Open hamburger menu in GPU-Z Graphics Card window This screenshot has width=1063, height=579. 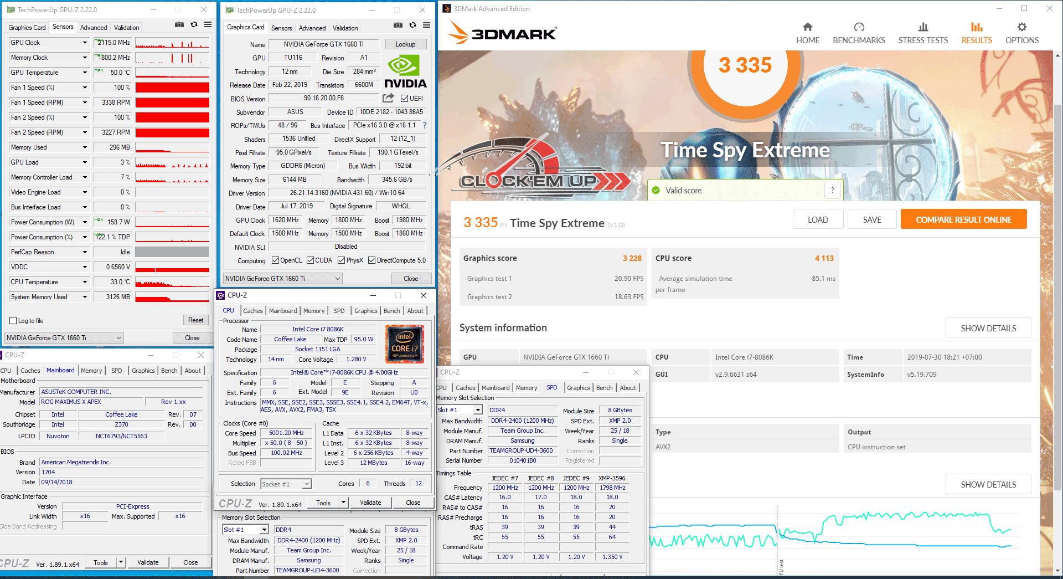pyautogui.click(x=426, y=25)
